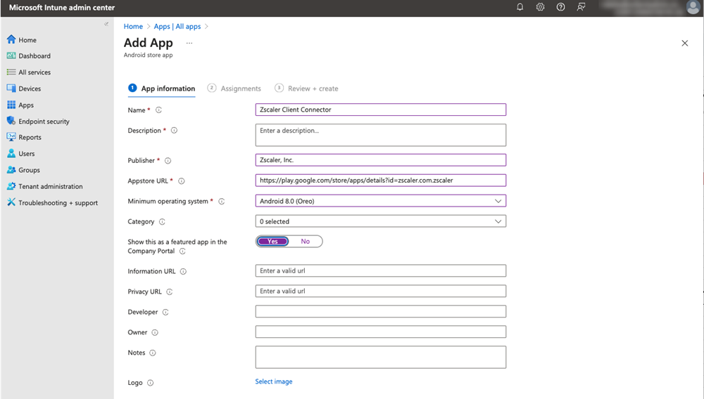Click the Description text area

(381, 135)
